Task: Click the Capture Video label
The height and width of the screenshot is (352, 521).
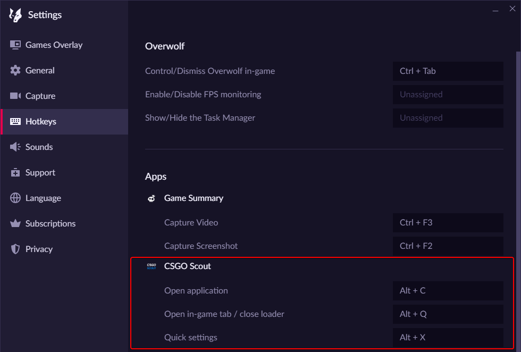Action: tap(191, 223)
